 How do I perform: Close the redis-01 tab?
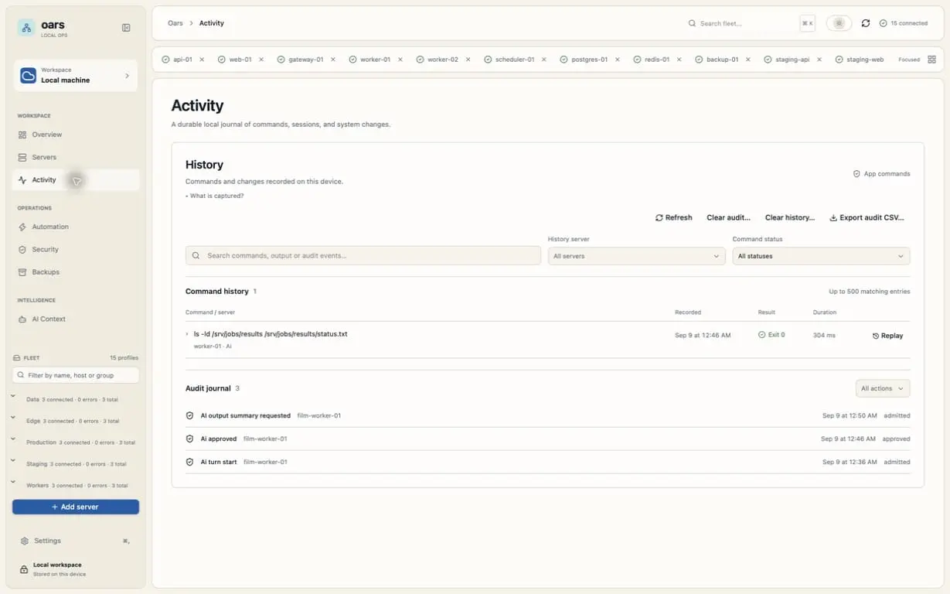[679, 60]
